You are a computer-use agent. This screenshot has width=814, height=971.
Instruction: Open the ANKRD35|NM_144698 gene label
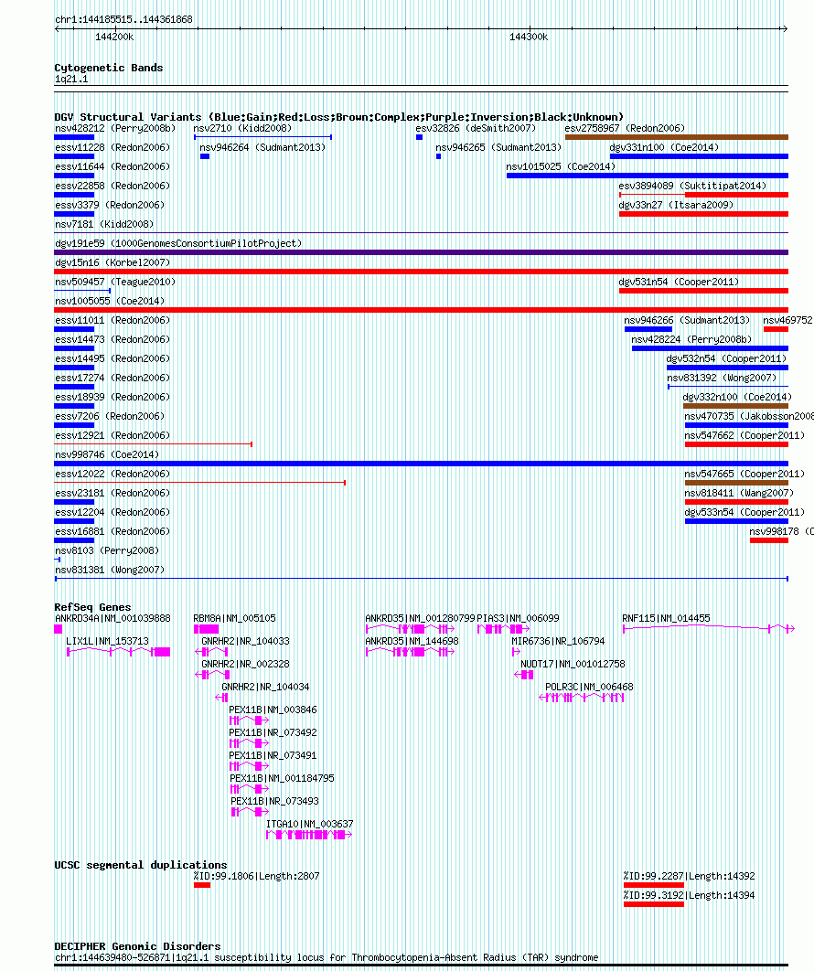click(x=412, y=641)
